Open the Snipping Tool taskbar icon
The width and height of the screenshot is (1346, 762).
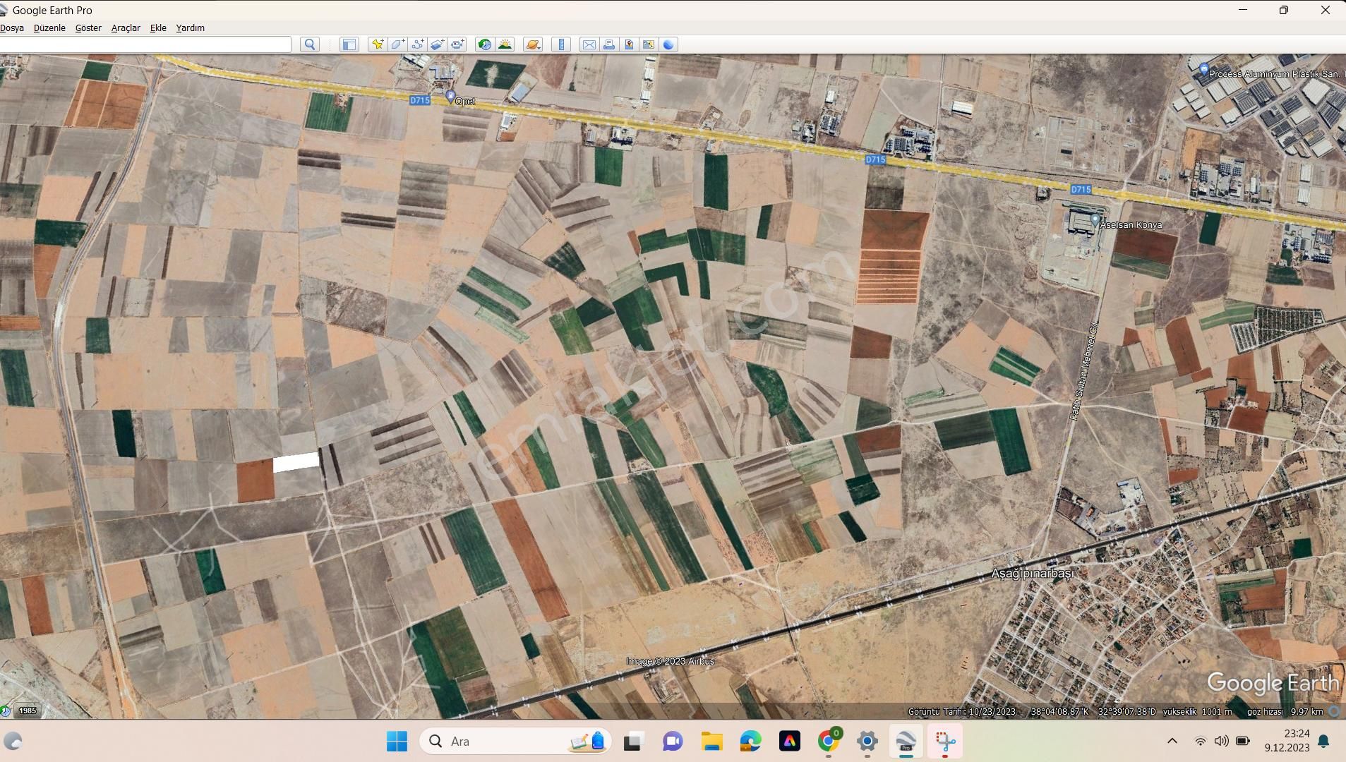(x=945, y=741)
